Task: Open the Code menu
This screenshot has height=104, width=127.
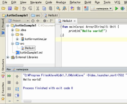Action: (x=49, y=2)
